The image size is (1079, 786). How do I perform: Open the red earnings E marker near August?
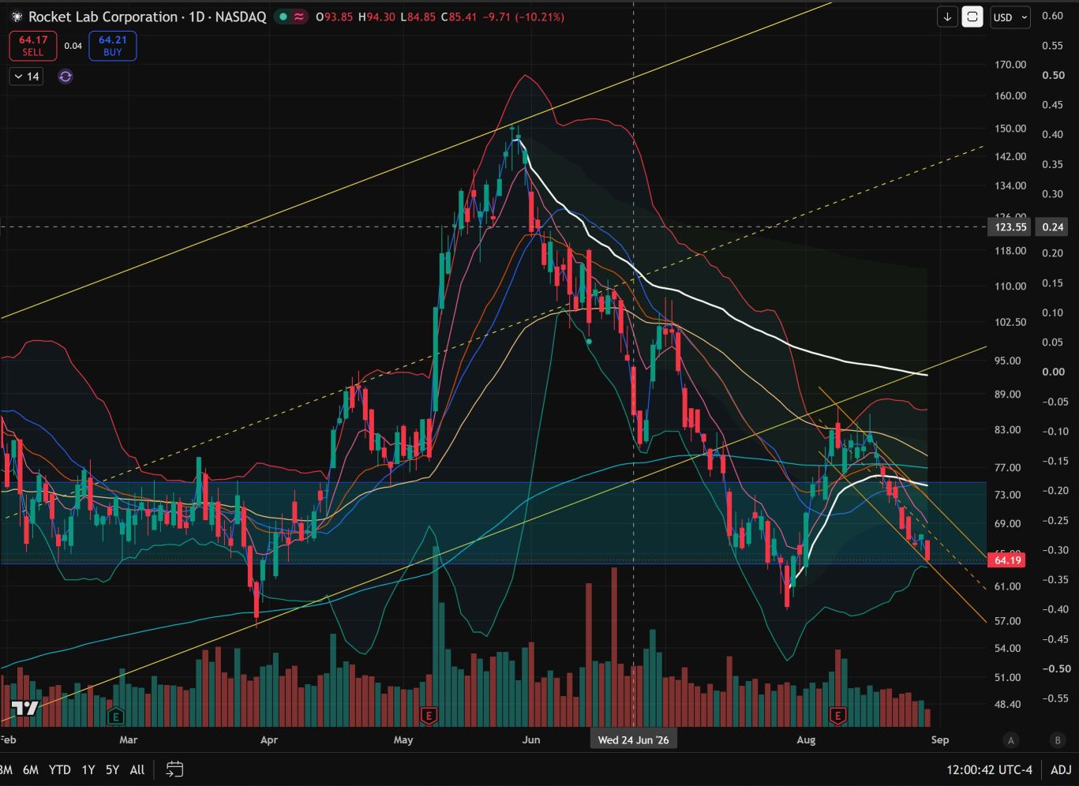coord(837,715)
